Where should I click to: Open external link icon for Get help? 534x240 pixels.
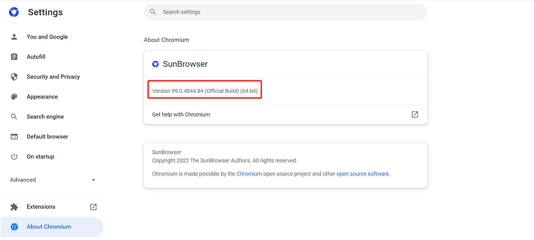415,114
